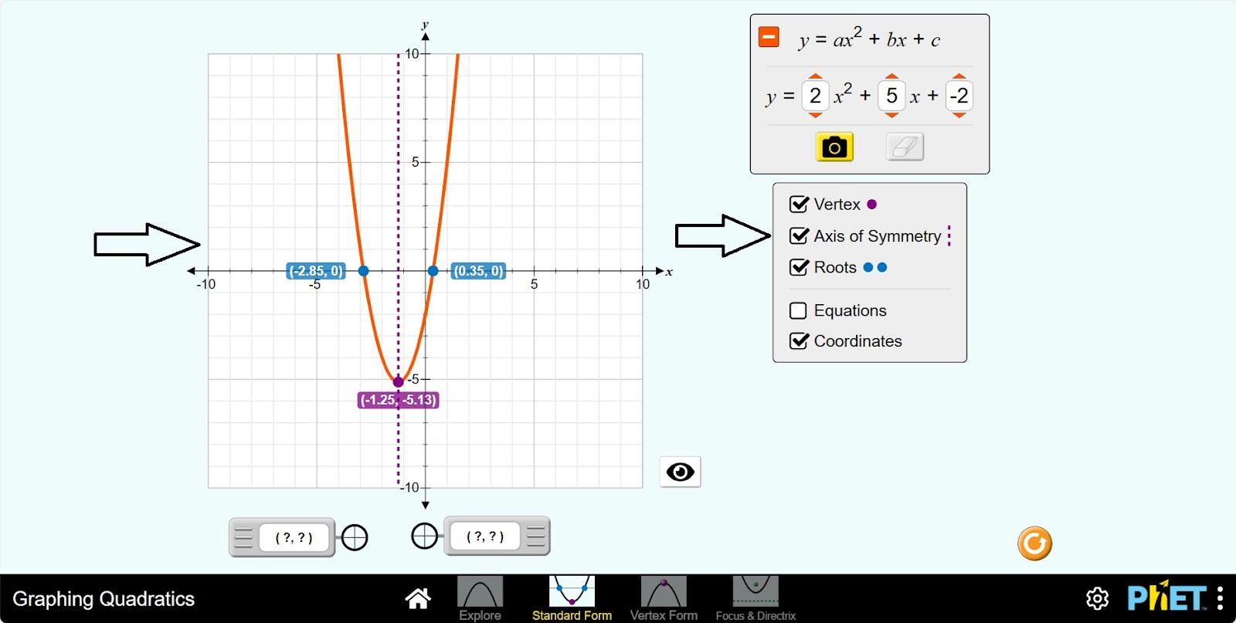Decrease coefficient b with the down arrow

[891, 116]
